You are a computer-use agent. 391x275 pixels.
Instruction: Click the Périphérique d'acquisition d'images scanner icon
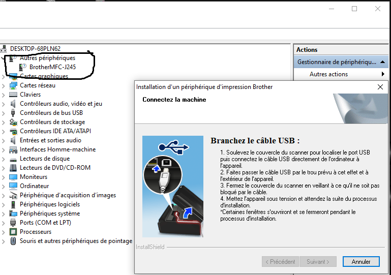pyautogui.click(x=13, y=196)
